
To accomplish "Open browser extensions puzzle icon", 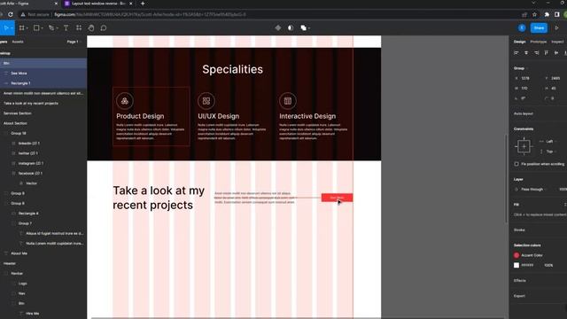I will 547,14.
